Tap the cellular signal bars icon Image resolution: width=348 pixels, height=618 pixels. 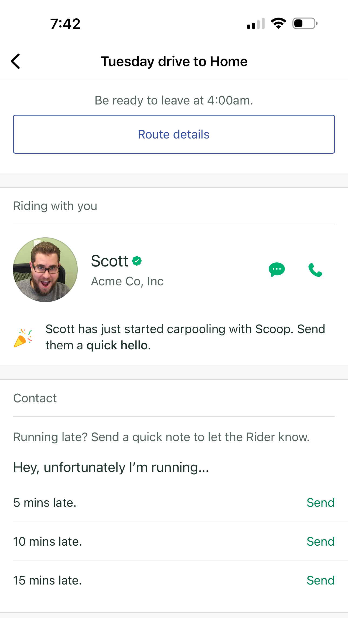pos(256,23)
